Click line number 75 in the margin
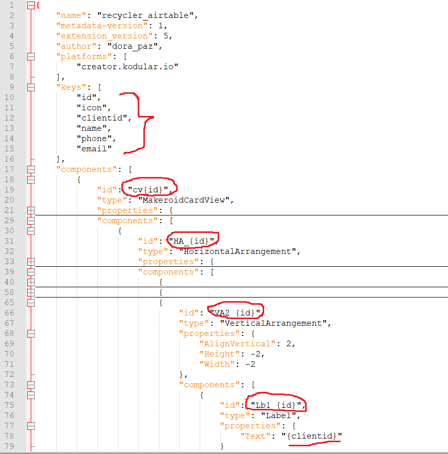This screenshot has width=448, height=454. click(9, 405)
